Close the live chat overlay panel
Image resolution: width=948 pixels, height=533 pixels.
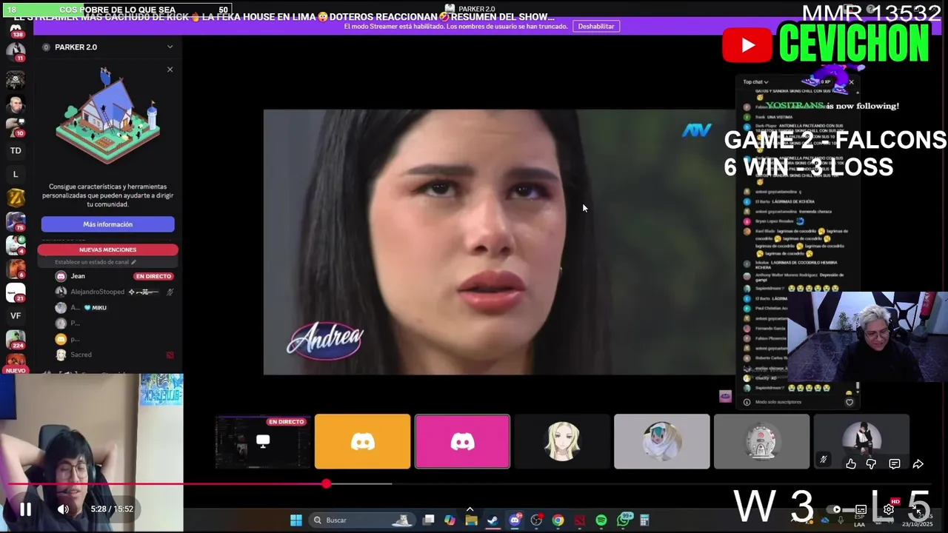click(852, 82)
